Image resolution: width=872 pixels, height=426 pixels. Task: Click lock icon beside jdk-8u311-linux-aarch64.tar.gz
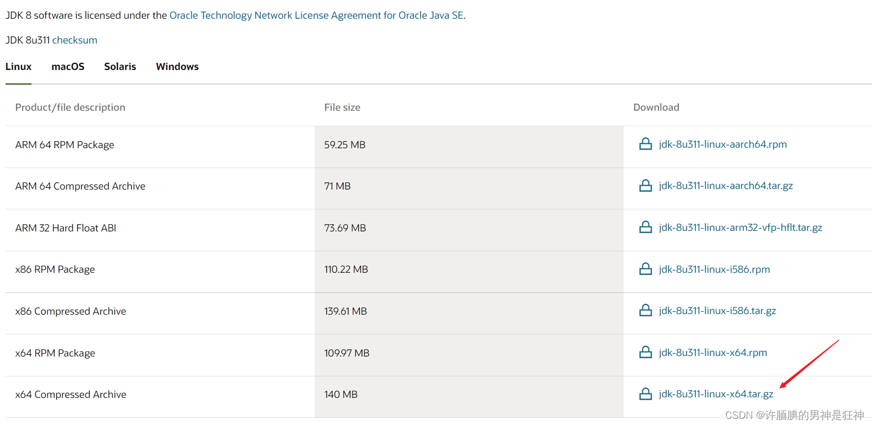click(645, 186)
